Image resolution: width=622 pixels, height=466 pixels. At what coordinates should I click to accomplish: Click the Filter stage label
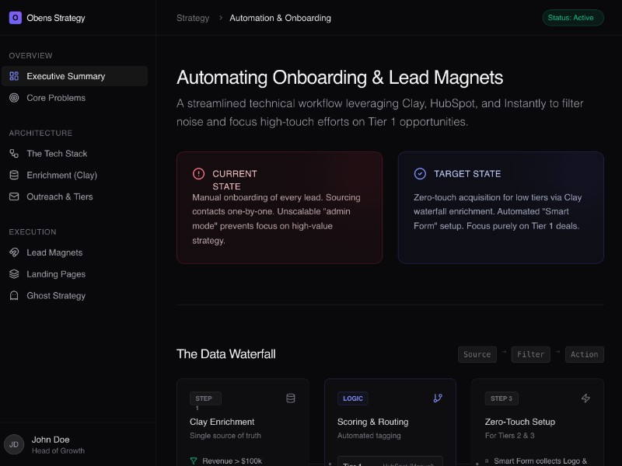(x=530, y=354)
